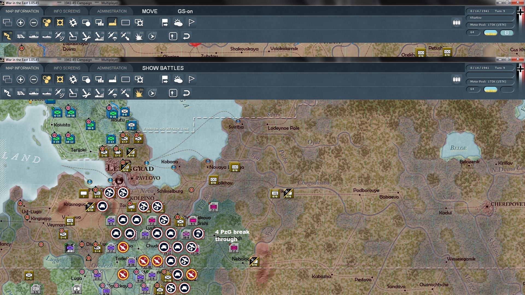Toggle factory display icon in top window
The image size is (525, 295).
112,23
